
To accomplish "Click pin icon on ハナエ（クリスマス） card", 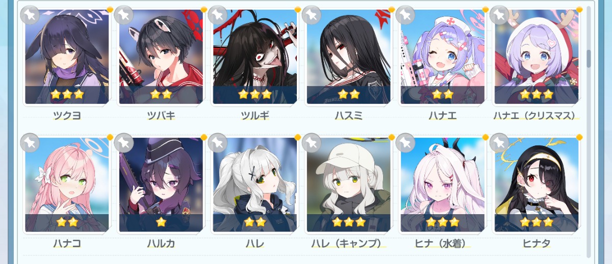I will point(499,15).
